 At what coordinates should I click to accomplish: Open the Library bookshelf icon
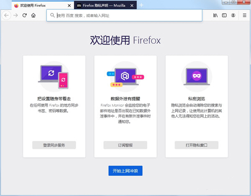tap(215, 15)
